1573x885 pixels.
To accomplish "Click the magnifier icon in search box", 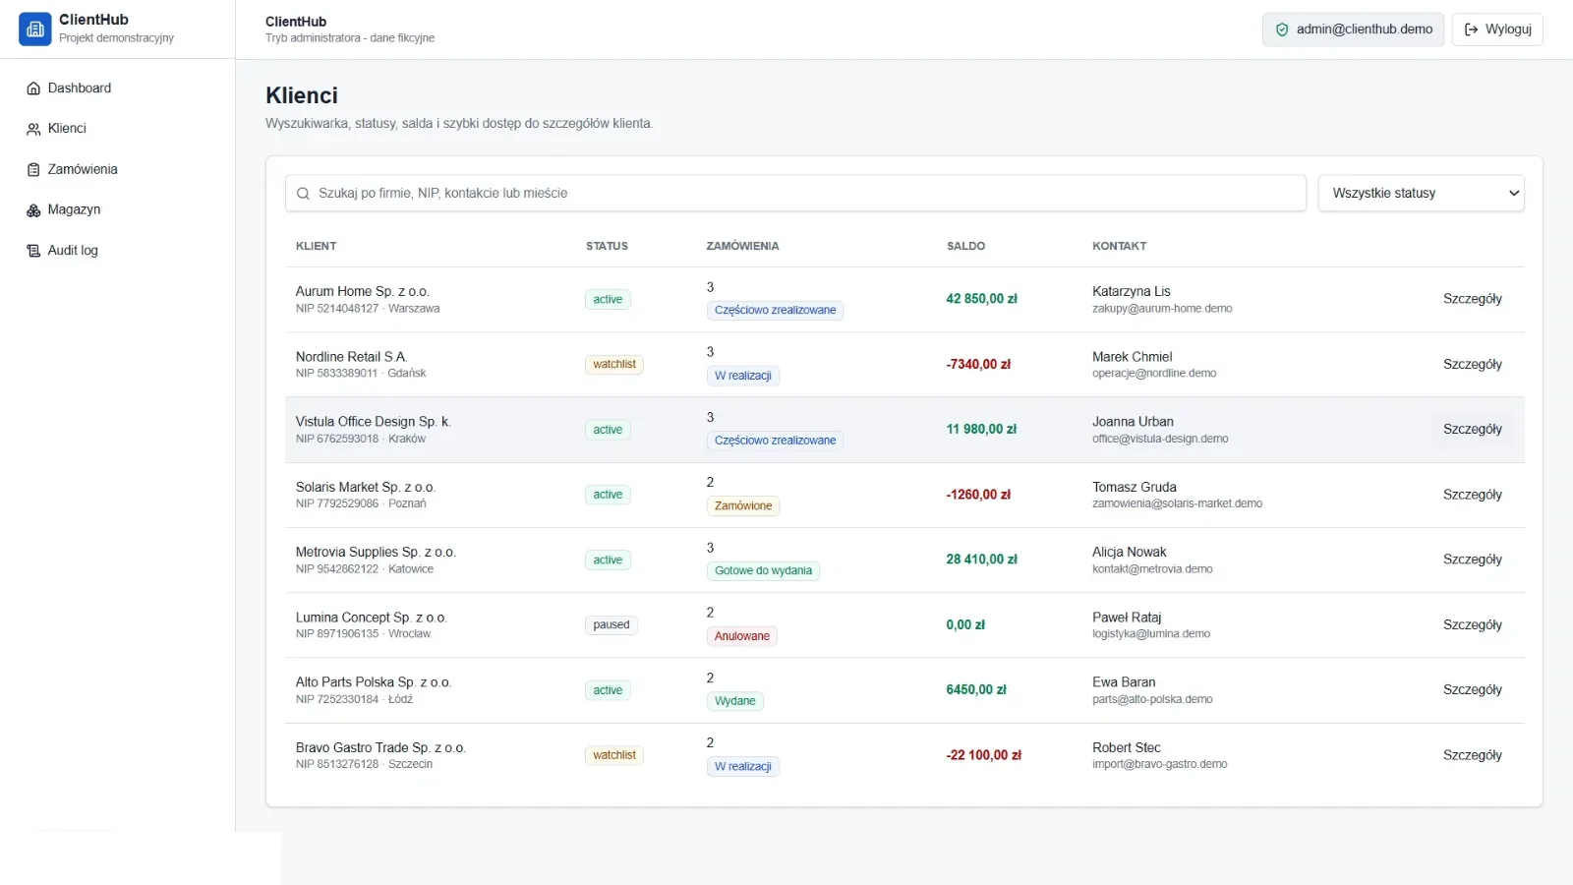I will click(303, 194).
